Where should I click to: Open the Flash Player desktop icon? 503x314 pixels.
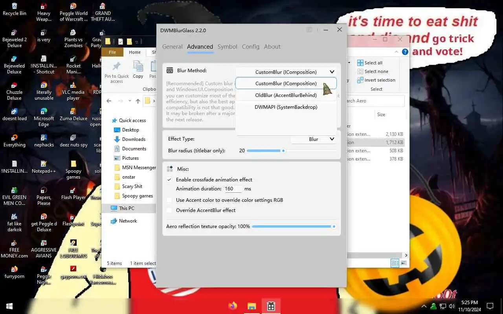coord(73,194)
